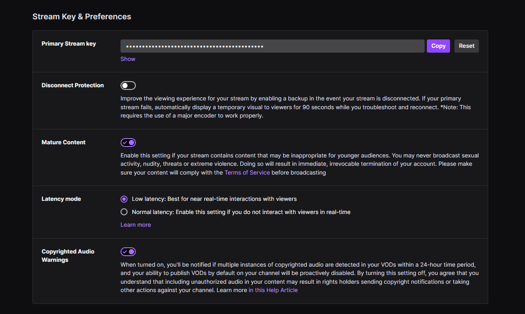This screenshot has width=525, height=314.
Task: Click the Mature Content label
Action: pos(64,143)
